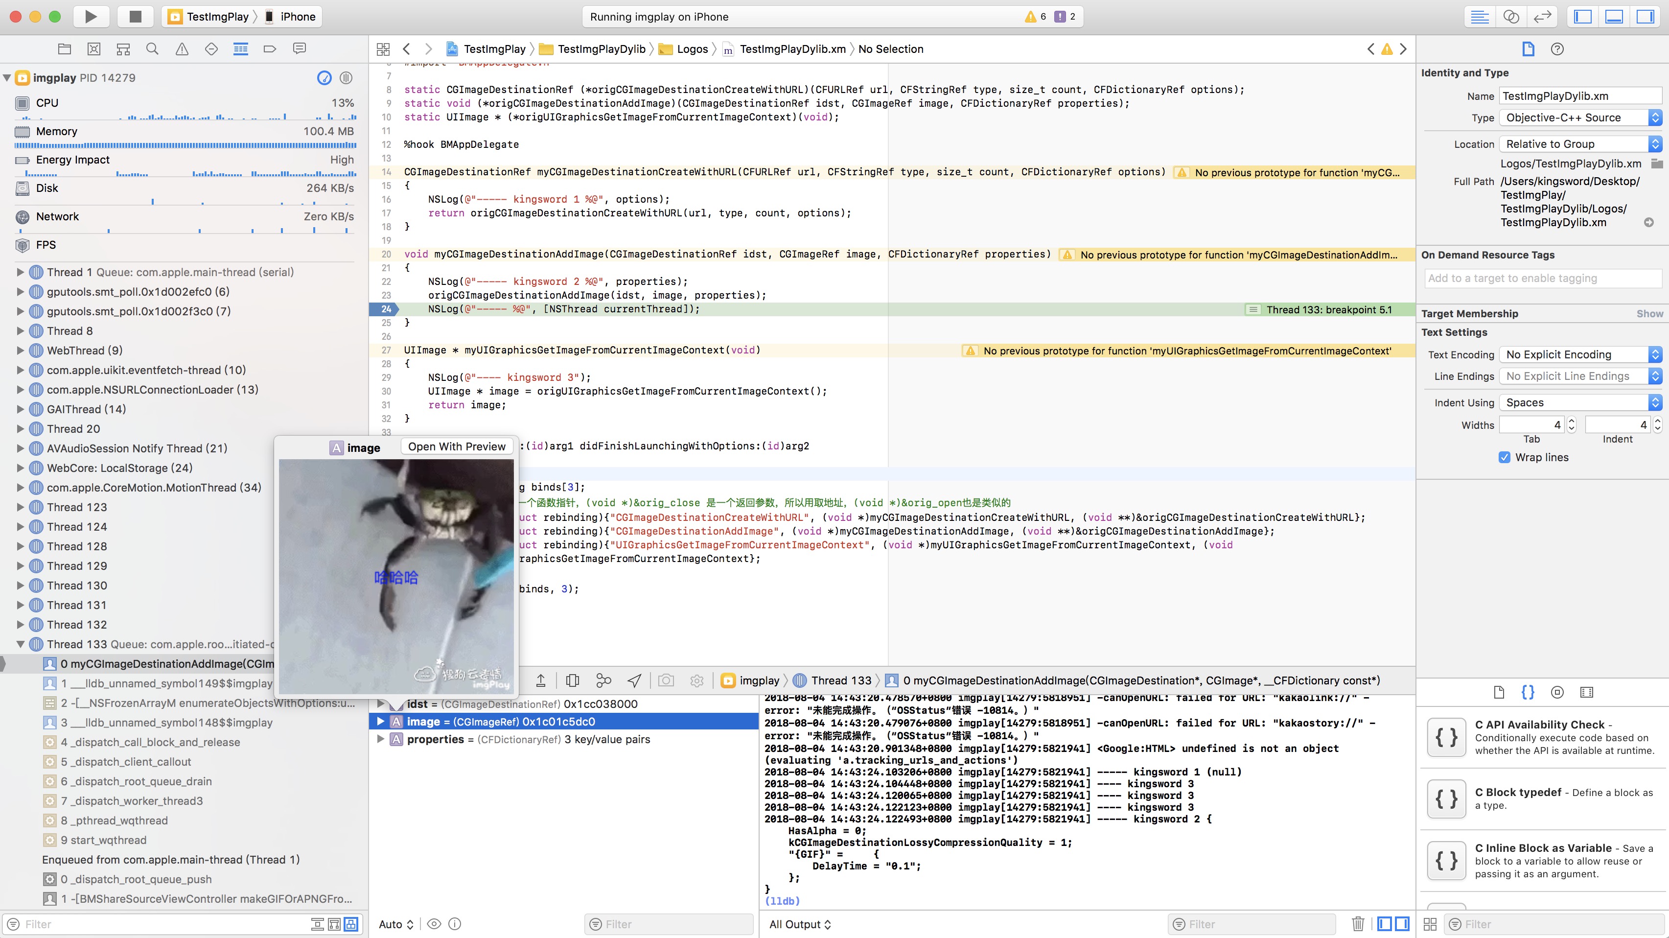1669x938 pixels.
Task: Click the Simulate Location arrow icon
Action: click(634, 680)
